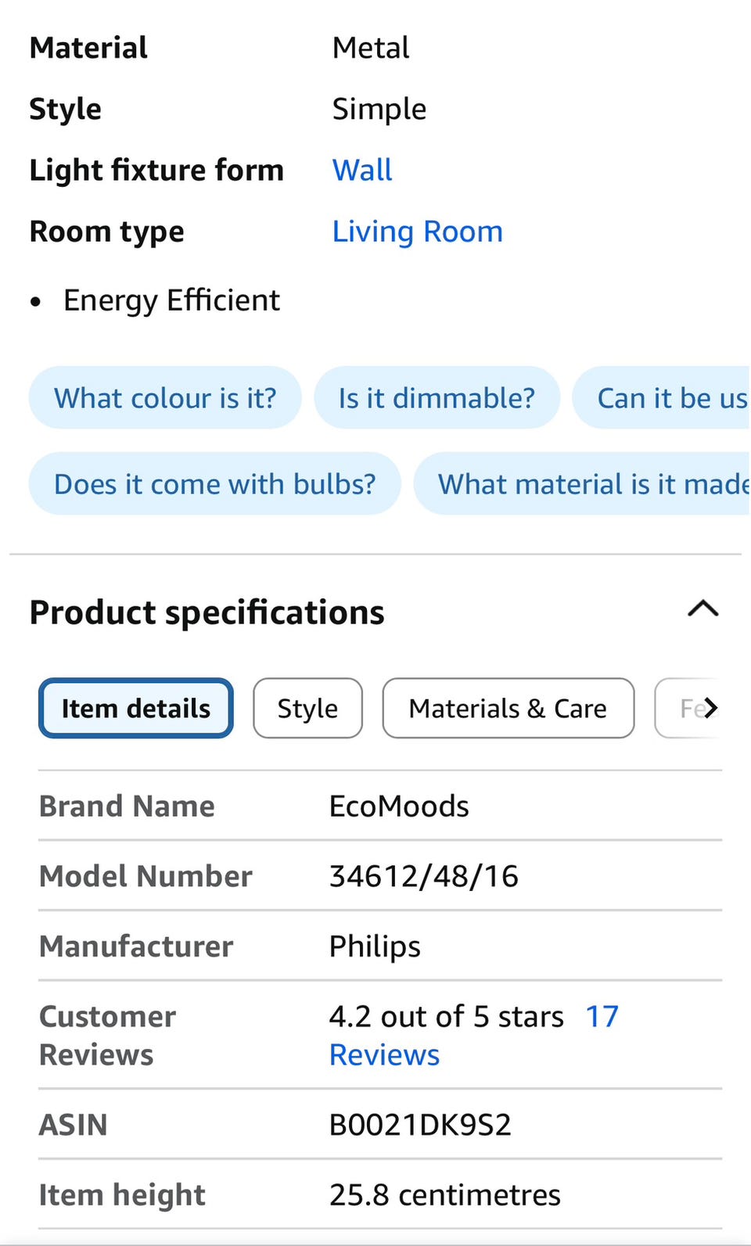The width and height of the screenshot is (751, 1246).
Task: Select the Item details tab
Action: click(x=136, y=708)
